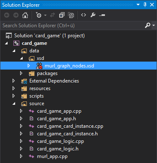The height and width of the screenshot is (163, 157).
Task: Click the search magnifier icon
Action: (147, 26)
